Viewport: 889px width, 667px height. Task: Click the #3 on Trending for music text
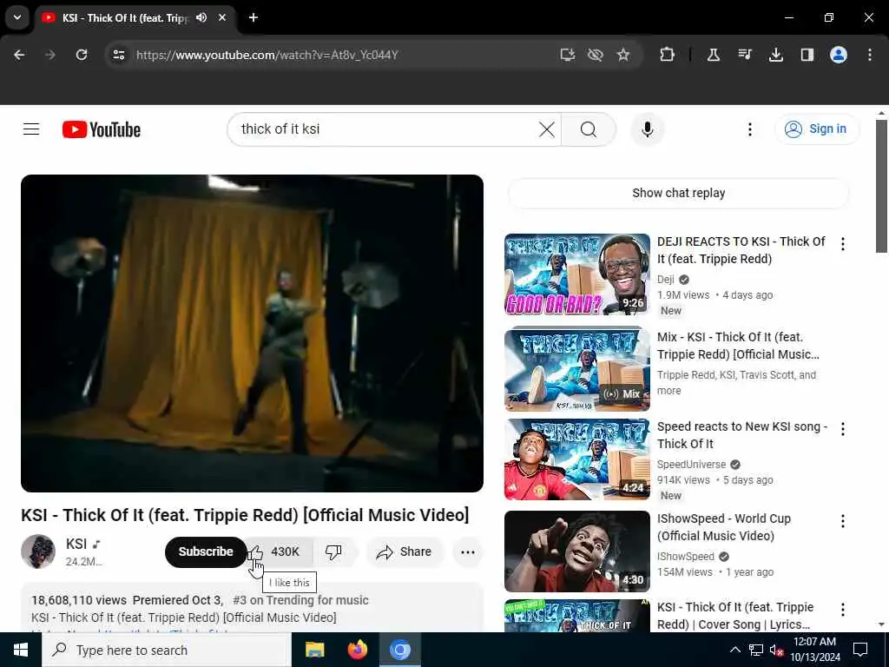click(x=300, y=600)
